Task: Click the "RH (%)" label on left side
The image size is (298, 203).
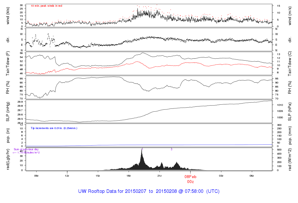Action: (x=8, y=88)
